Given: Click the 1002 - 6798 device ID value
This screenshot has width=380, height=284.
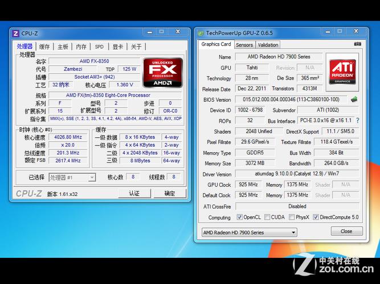Looking at the screenshot, I should point(250,110).
